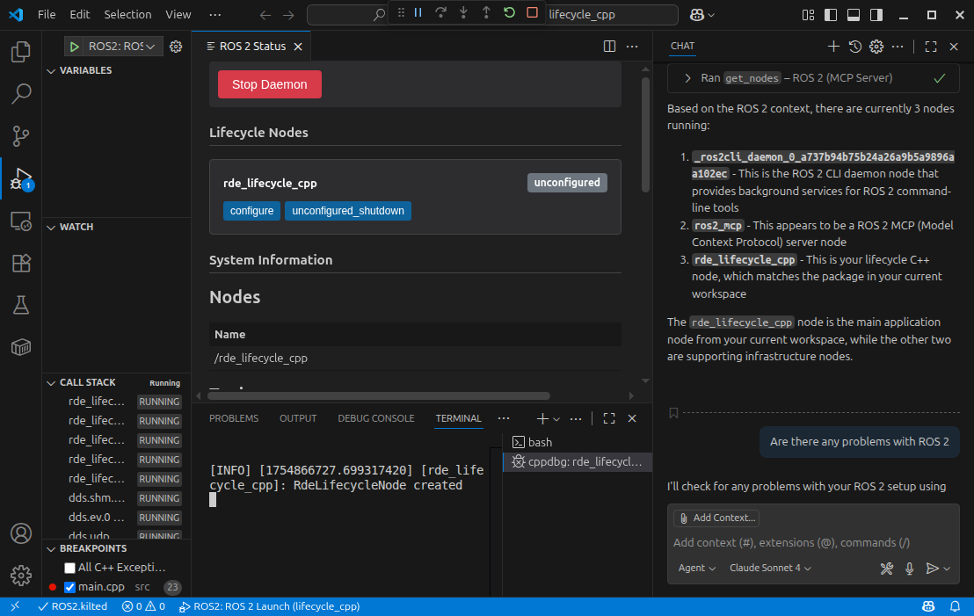
Task: Step over in debug toolbar
Action: (441, 13)
